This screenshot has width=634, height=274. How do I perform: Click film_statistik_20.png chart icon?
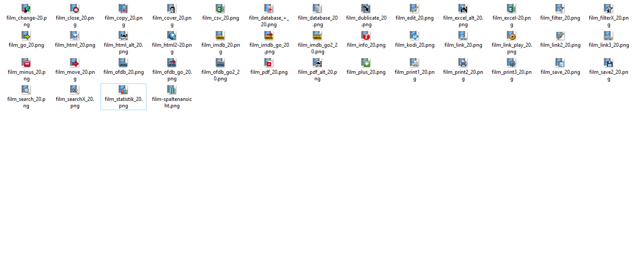123,89
